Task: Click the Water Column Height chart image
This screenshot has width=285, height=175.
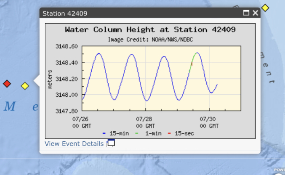Action: [150, 81]
